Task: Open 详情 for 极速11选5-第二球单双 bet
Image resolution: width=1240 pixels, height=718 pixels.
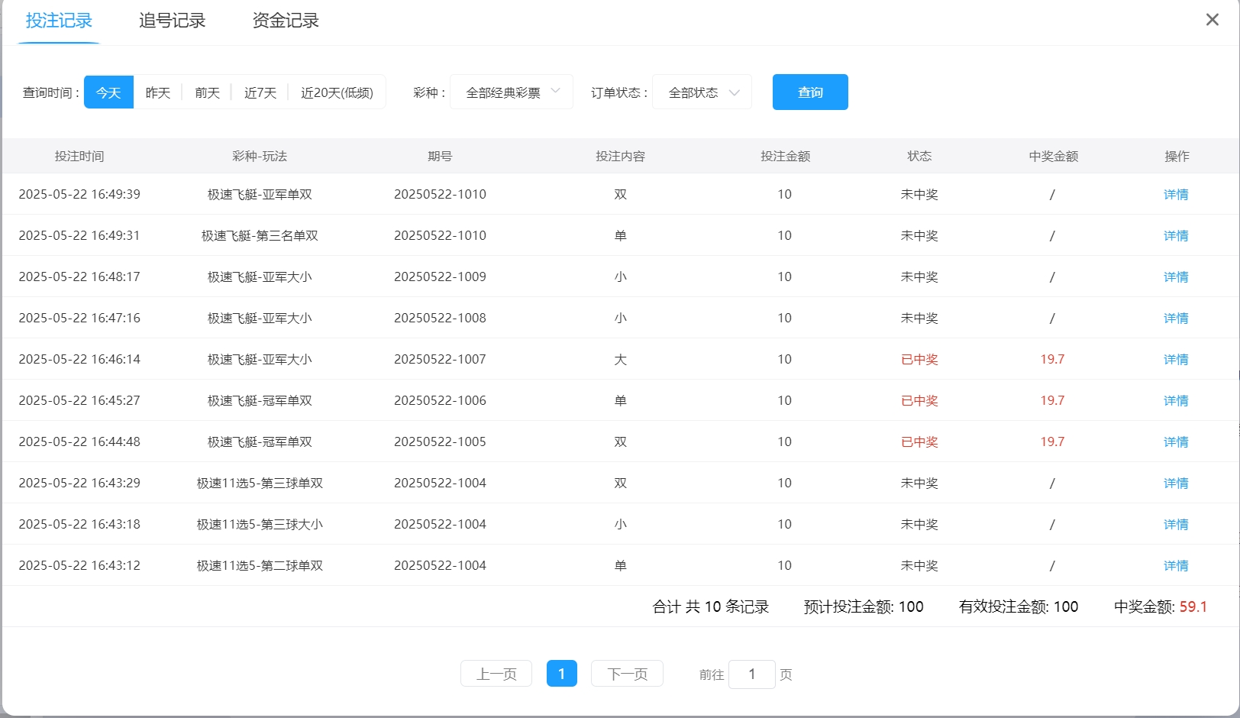Action: click(x=1176, y=566)
